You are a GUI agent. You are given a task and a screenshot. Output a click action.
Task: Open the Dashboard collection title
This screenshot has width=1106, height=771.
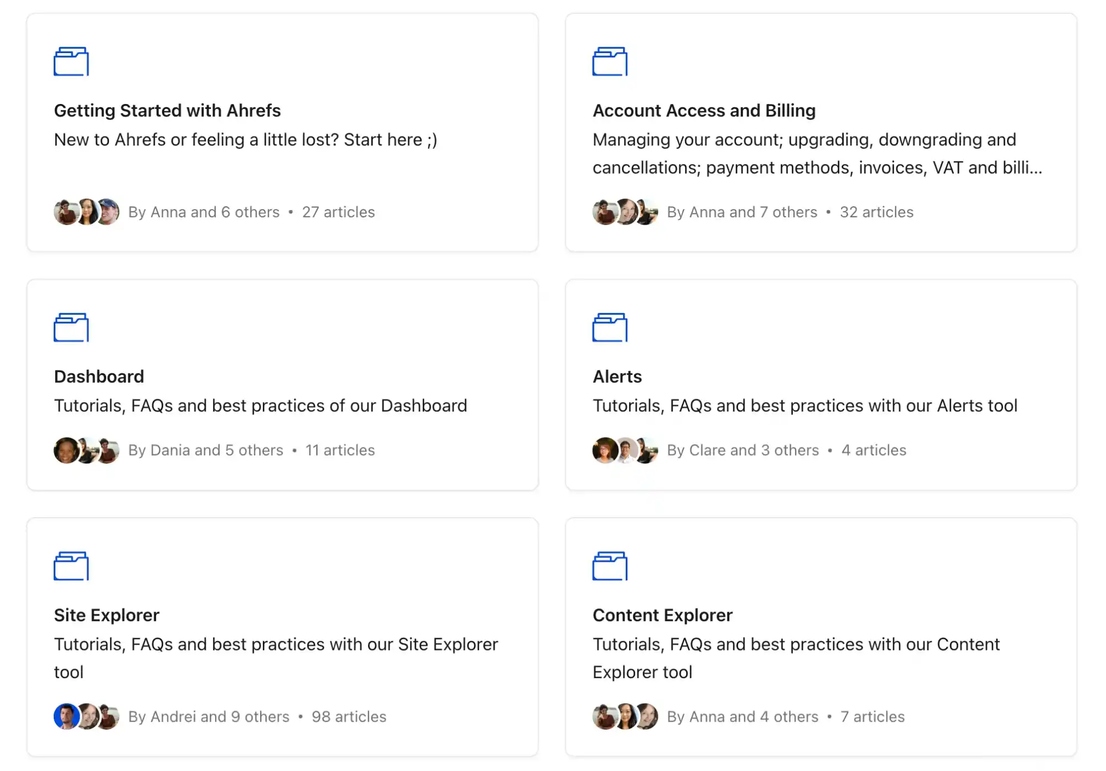point(99,377)
